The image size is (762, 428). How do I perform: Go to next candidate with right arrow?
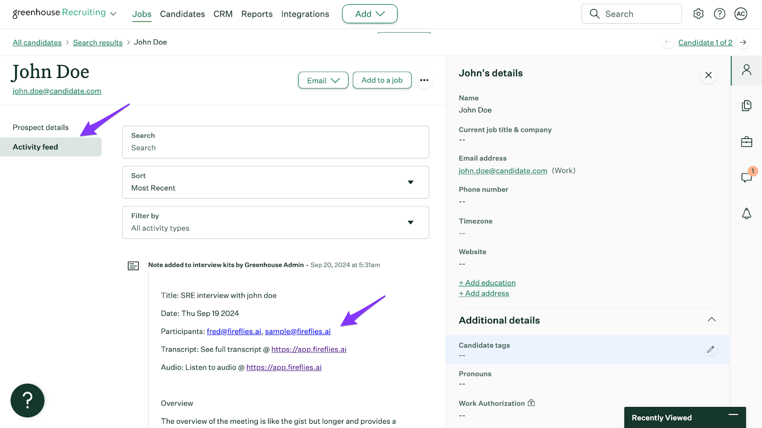point(742,42)
